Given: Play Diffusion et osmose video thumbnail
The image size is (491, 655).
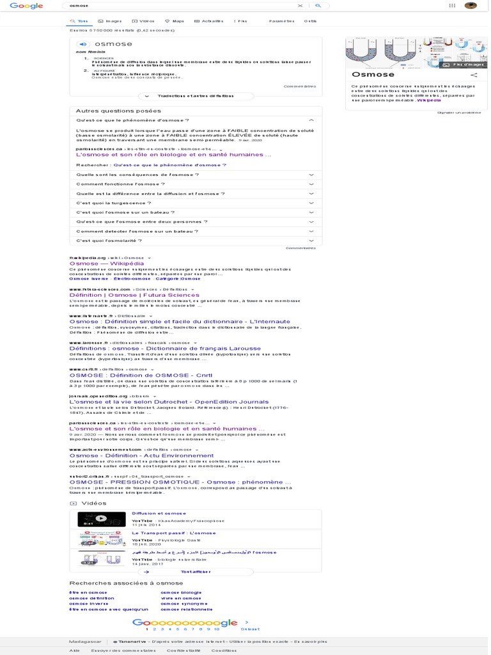Looking at the screenshot, I should point(102,519).
